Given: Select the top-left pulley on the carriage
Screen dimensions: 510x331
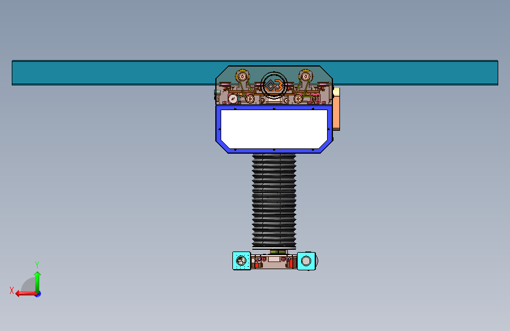Looking at the screenshot, I should 242,77.
